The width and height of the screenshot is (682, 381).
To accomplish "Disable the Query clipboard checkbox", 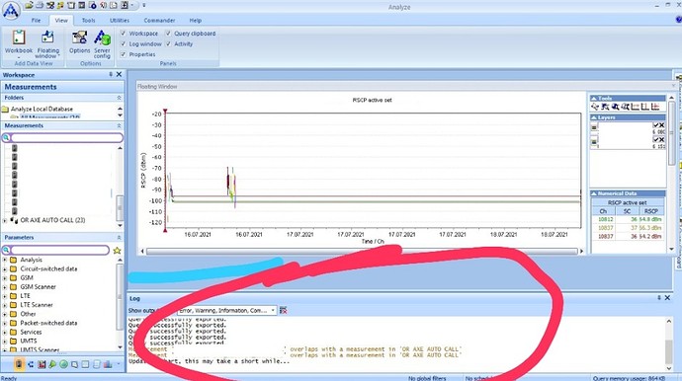I will [x=168, y=33].
